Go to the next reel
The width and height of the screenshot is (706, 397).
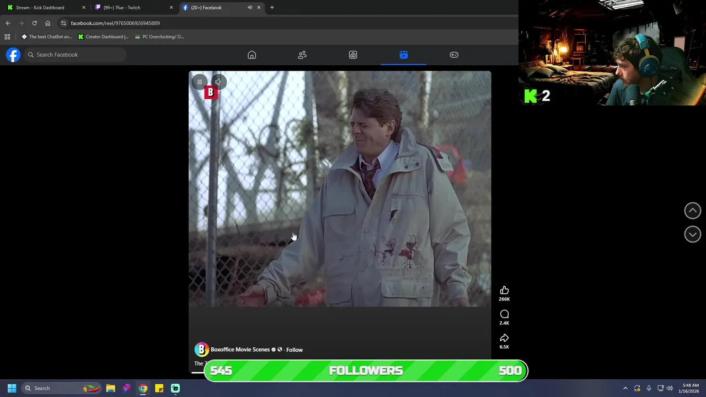[x=693, y=234]
